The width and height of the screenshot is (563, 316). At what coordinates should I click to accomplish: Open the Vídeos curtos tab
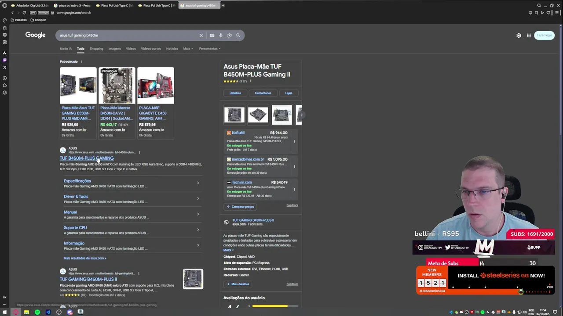(x=151, y=49)
